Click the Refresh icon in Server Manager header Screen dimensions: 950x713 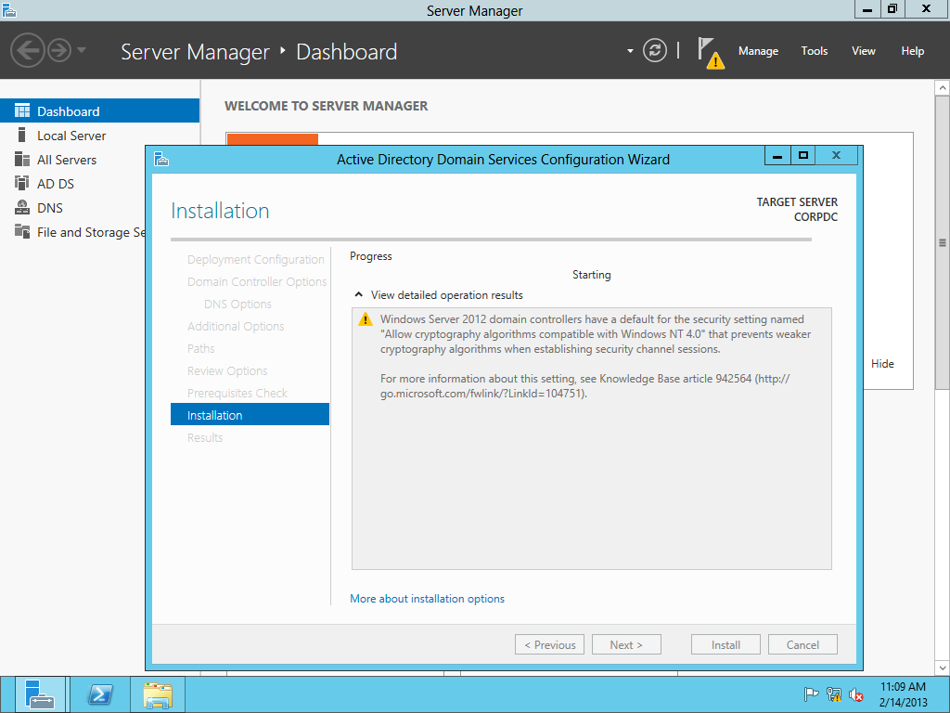tap(655, 51)
